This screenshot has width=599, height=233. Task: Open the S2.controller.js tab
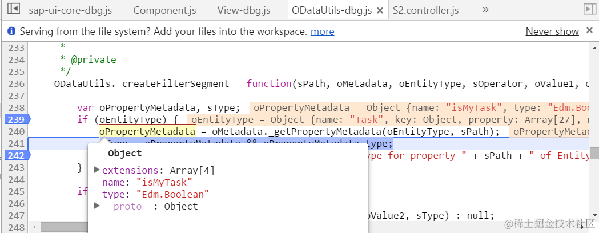coord(425,10)
